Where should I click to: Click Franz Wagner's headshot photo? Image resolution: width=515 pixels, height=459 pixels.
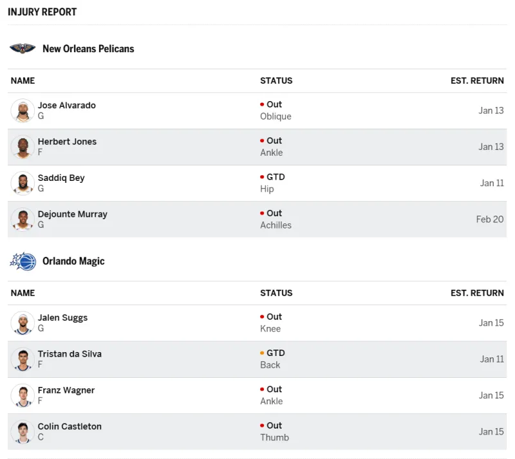(23, 395)
